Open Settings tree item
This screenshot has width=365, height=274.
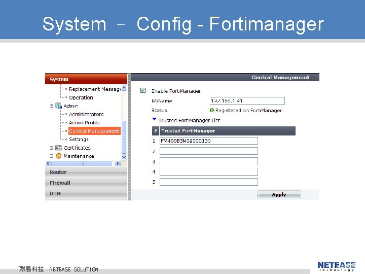pyautogui.click(x=79, y=140)
